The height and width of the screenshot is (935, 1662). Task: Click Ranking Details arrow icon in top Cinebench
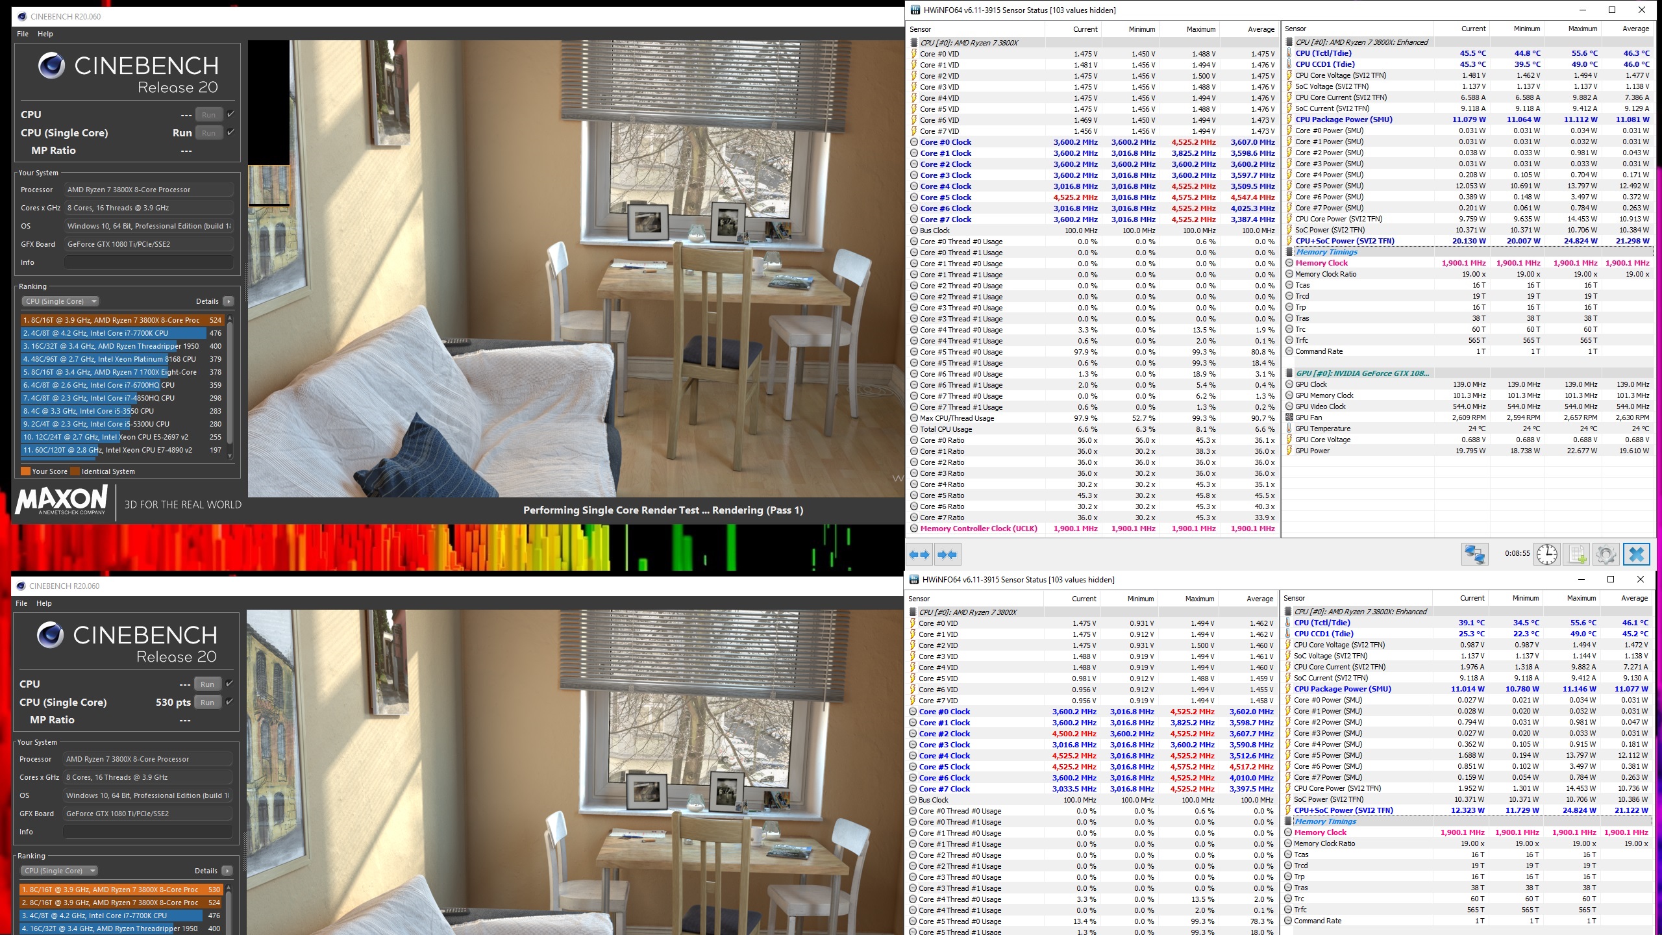click(228, 301)
